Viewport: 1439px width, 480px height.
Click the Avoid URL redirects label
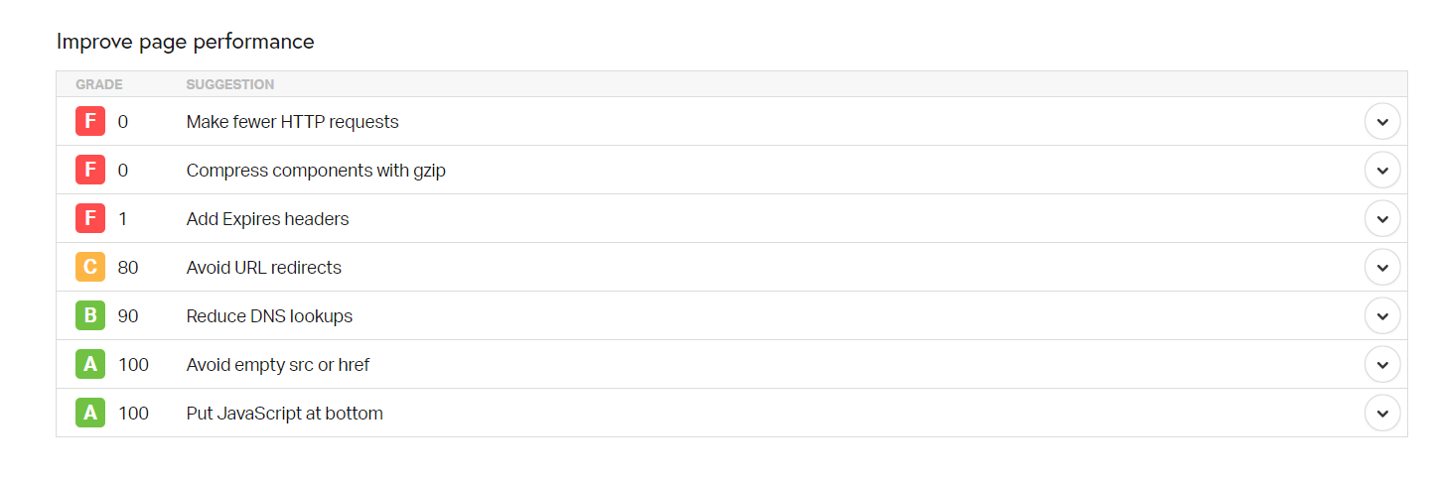coord(263,268)
